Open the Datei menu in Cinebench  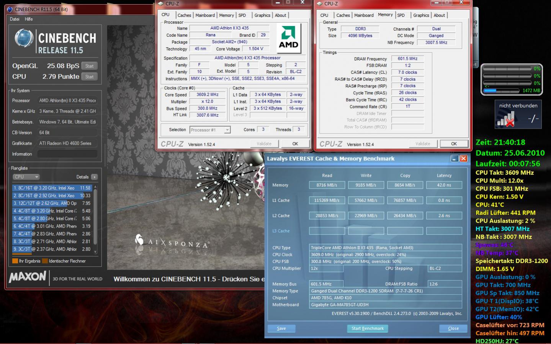click(15, 19)
